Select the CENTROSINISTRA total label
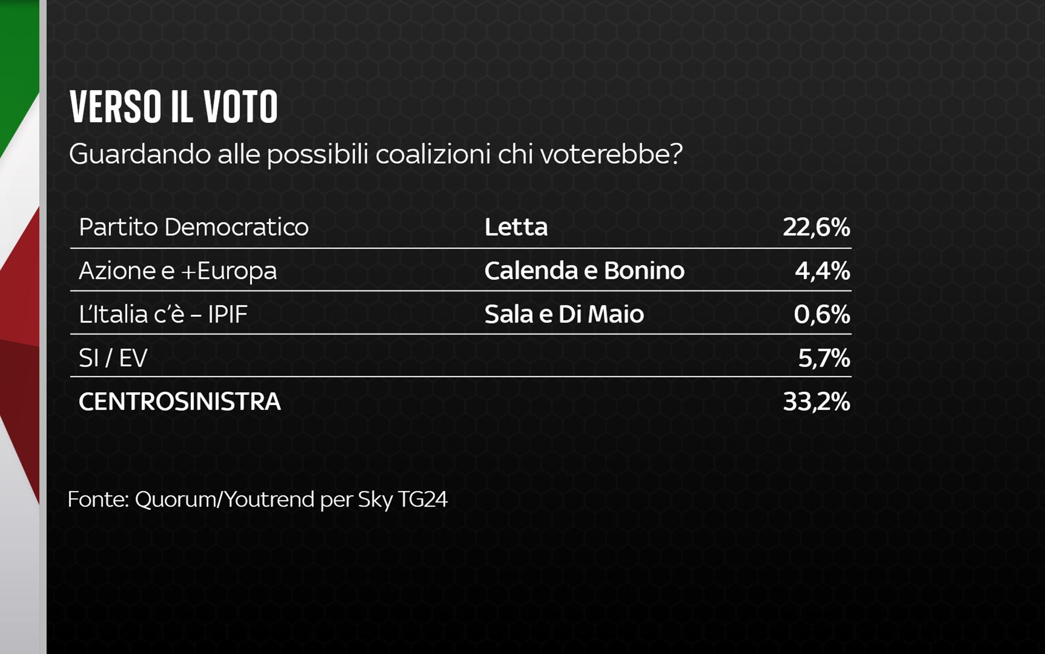1045x654 pixels. pos(179,402)
